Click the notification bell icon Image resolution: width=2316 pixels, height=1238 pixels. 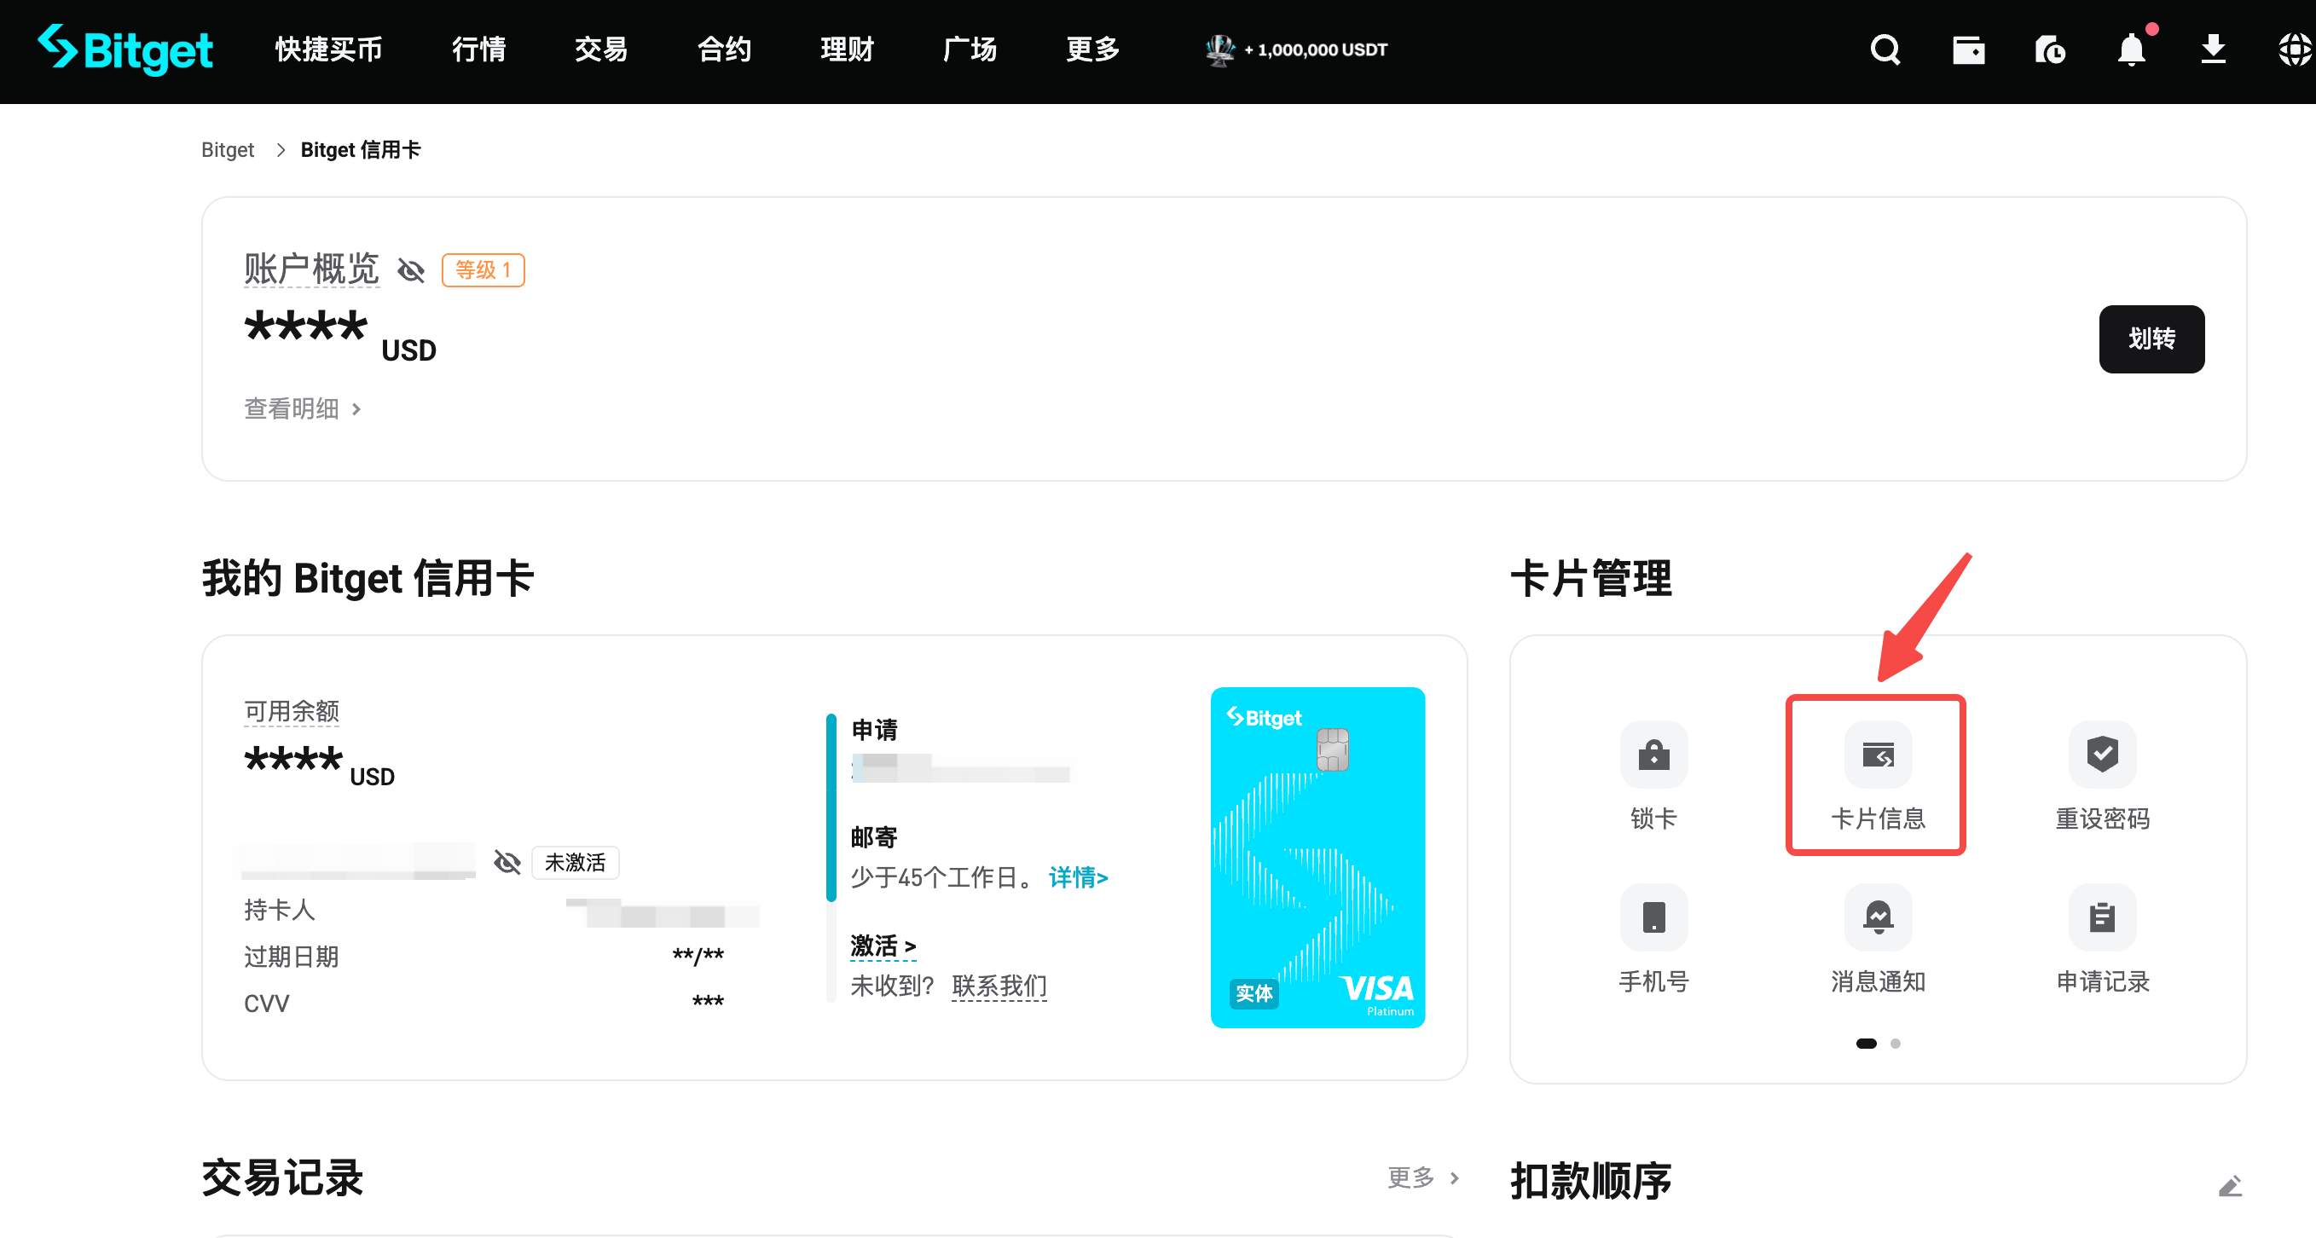(x=2133, y=50)
